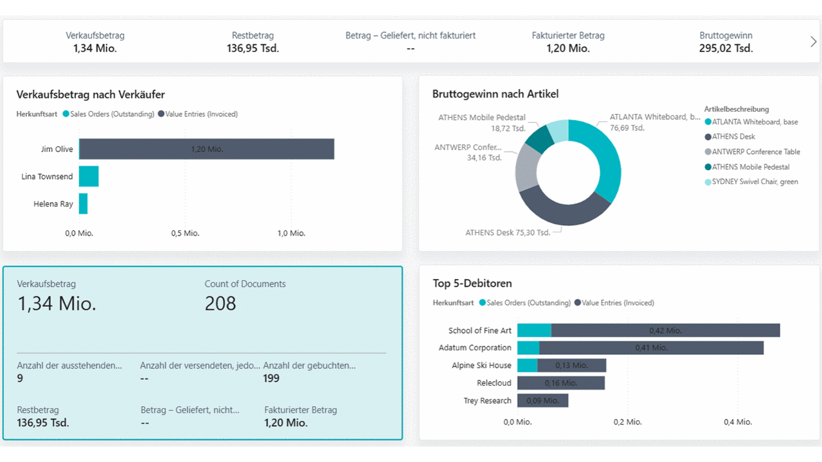The width and height of the screenshot is (822, 462).
Task: Open the Bruttogewinn KPI in top strip
Action: pos(726,42)
